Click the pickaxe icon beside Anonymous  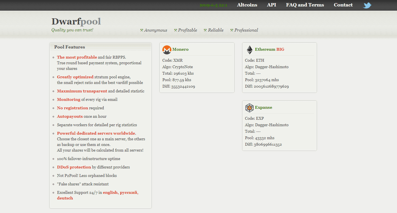(142, 30)
